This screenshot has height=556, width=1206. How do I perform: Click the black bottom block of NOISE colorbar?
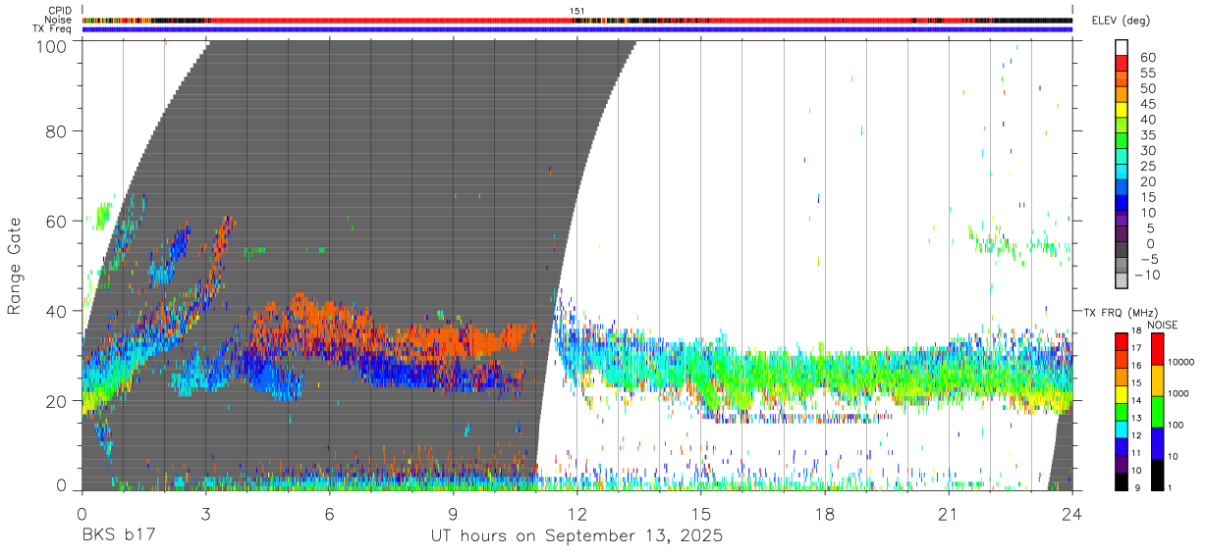point(1156,475)
